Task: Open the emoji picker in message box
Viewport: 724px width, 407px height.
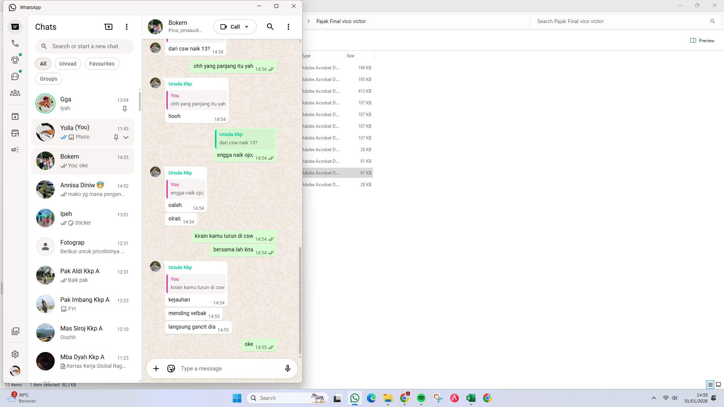Action: 171,369
